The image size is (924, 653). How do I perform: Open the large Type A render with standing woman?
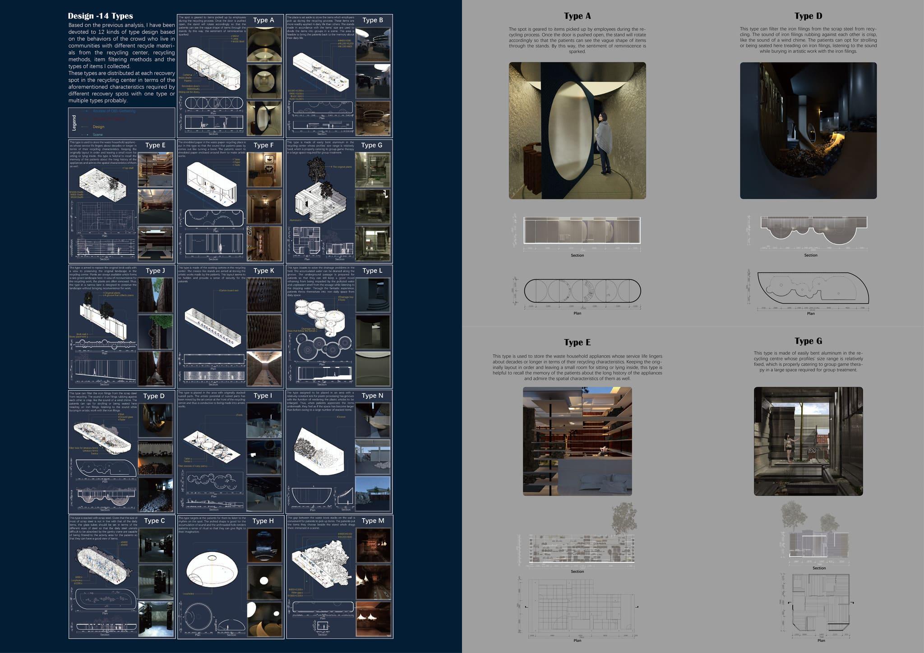pyautogui.click(x=577, y=131)
